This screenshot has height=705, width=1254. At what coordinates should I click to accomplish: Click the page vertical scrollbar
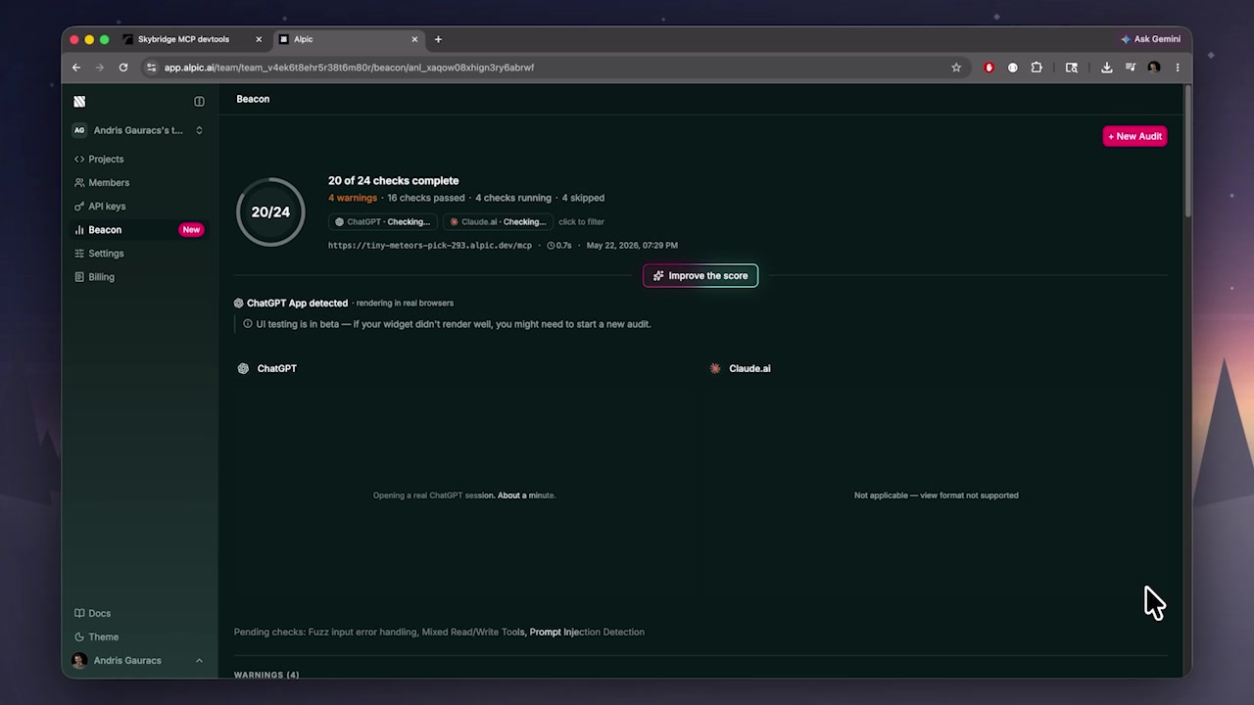point(1187,152)
